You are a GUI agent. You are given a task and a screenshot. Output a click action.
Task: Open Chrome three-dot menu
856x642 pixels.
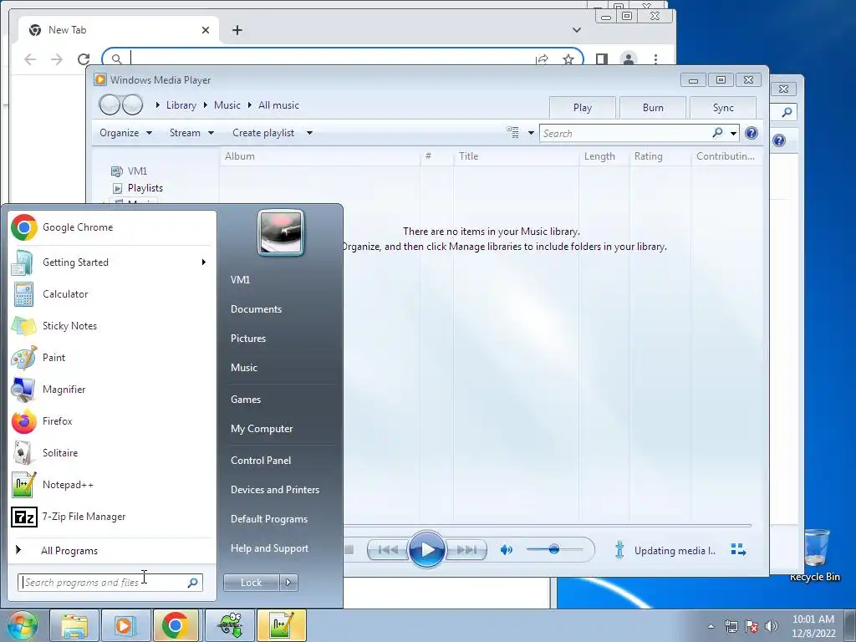click(655, 59)
